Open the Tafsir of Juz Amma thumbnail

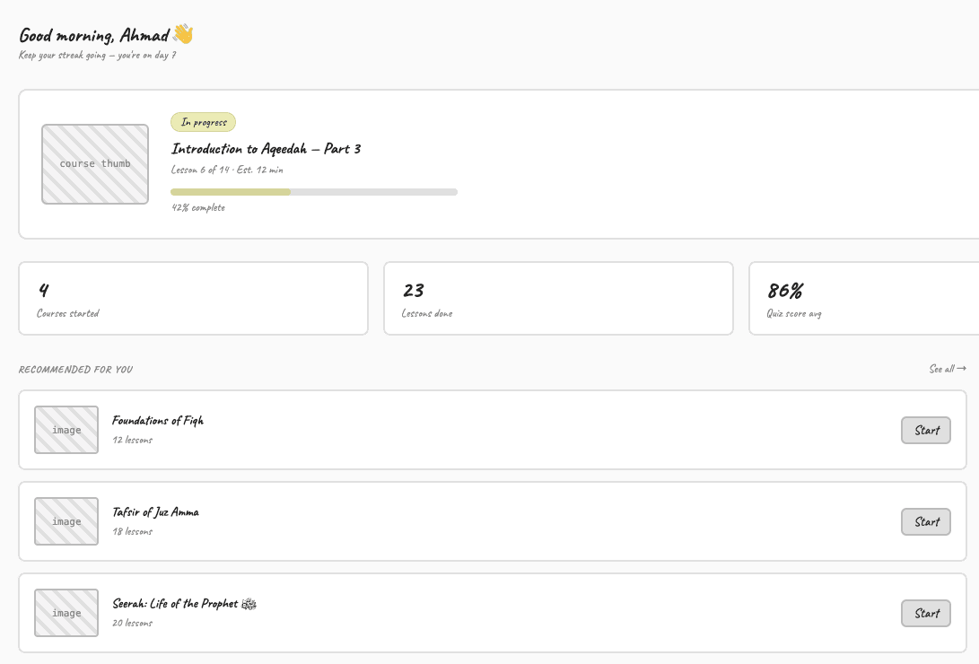pos(66,521)
